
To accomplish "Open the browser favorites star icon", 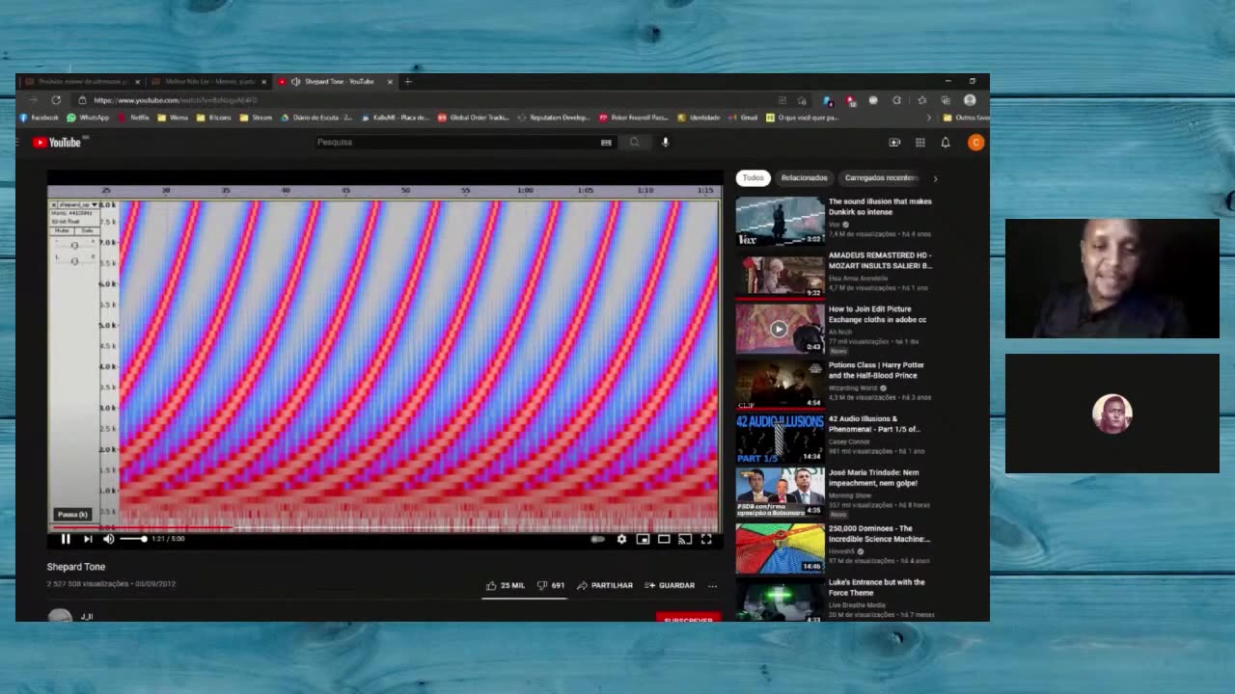I will (x=922, y=100).
